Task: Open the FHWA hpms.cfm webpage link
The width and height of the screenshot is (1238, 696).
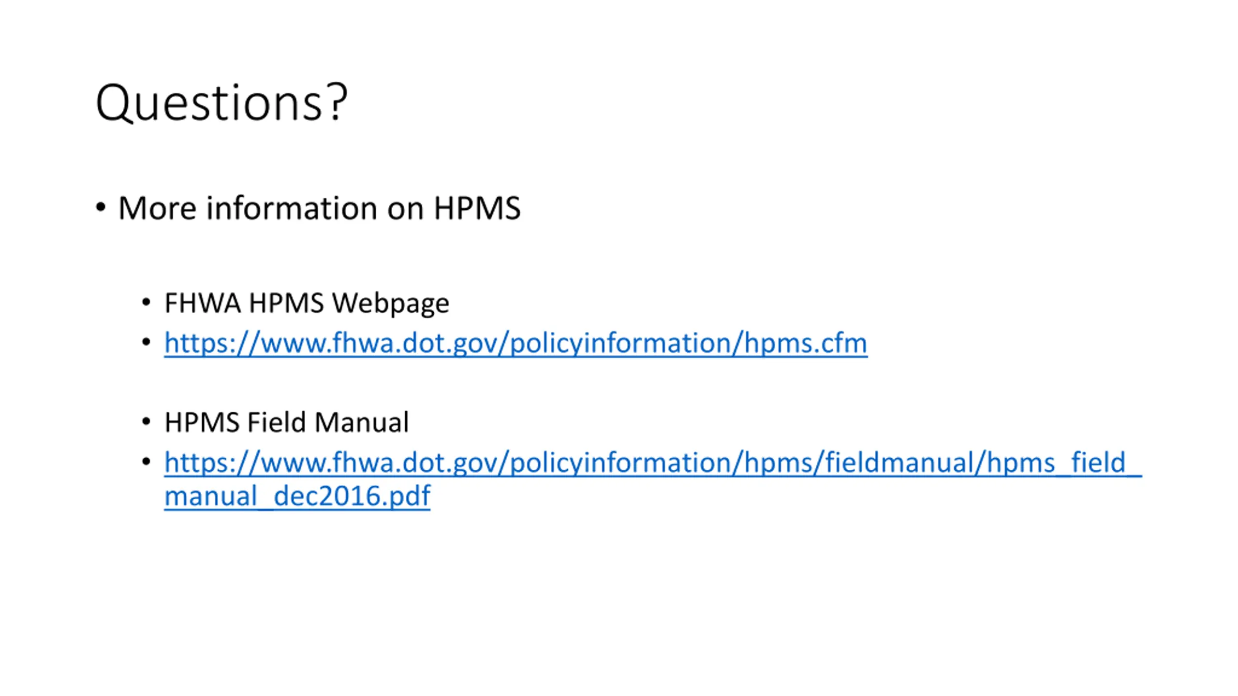Action: pyautogui.click(x=516, y=344)
